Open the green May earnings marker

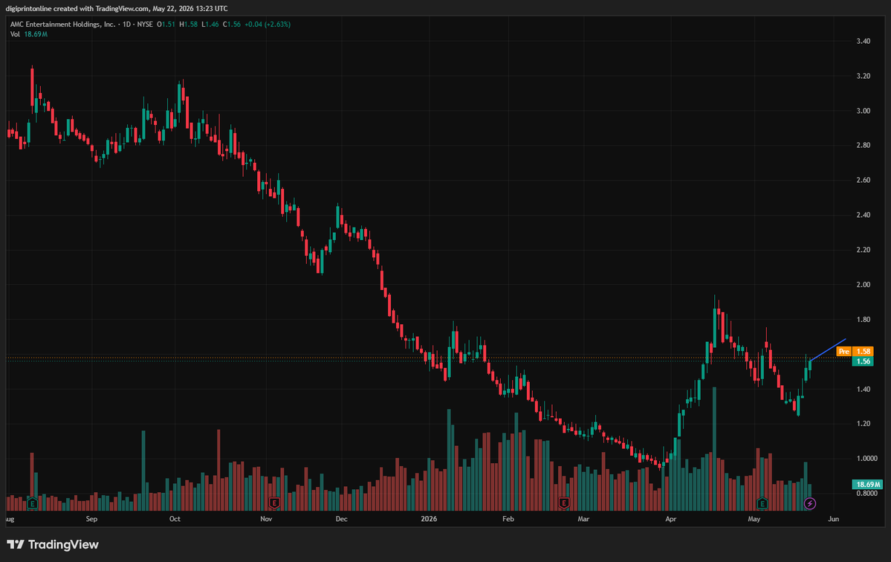762,503
